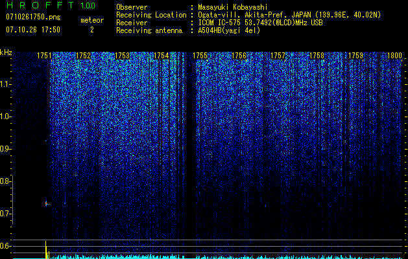The width and height of the screenshot is (408, 259).
Task: Click the Receiving antenna label
Action: pos(149,30)
